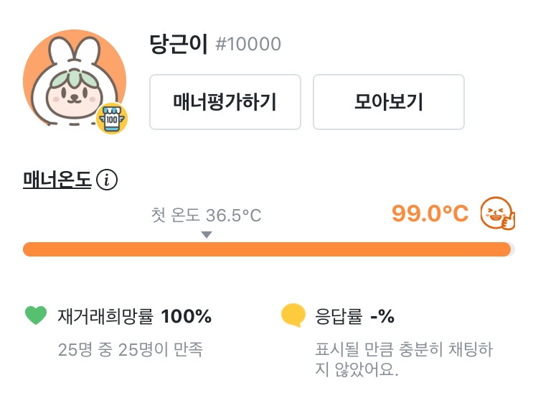This screenshot has height=406, width=538.
Task: Select the 99.0°C temperature value
Action: tap(430, 213)
